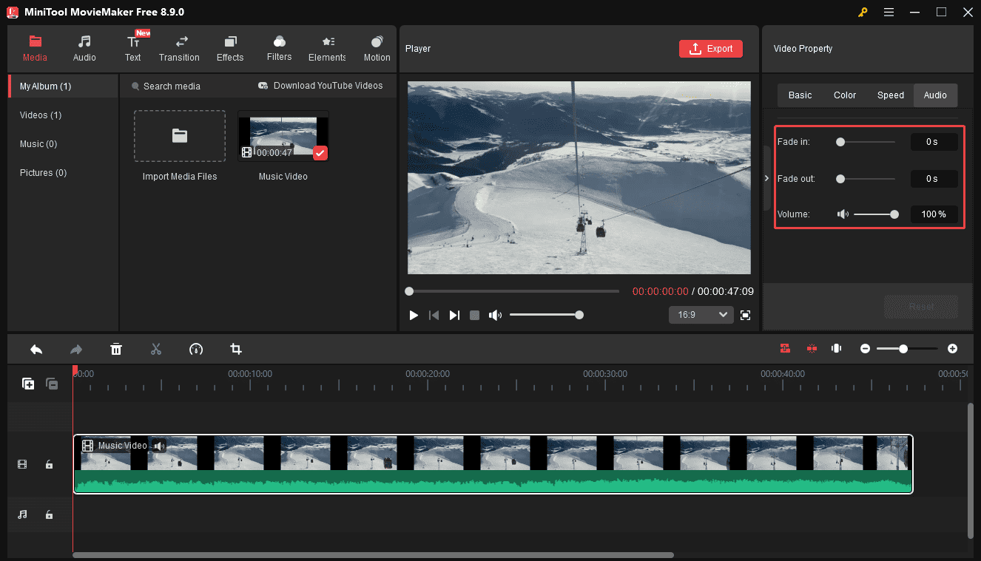The height and width of the screenshot is (561, 981).
Task: Zoom out the timeline
Action: coord(865,349)
